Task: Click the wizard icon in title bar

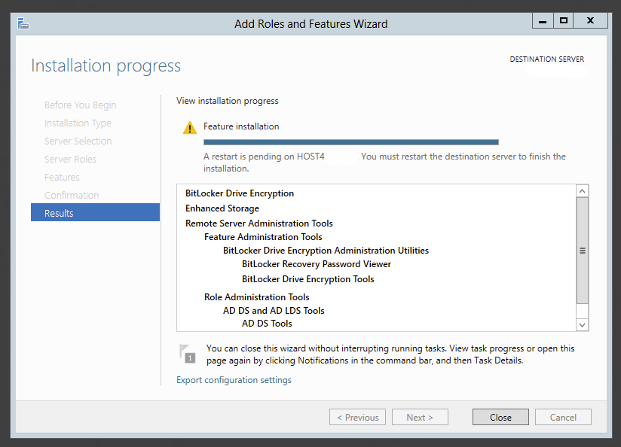Action: pos(23,23)
